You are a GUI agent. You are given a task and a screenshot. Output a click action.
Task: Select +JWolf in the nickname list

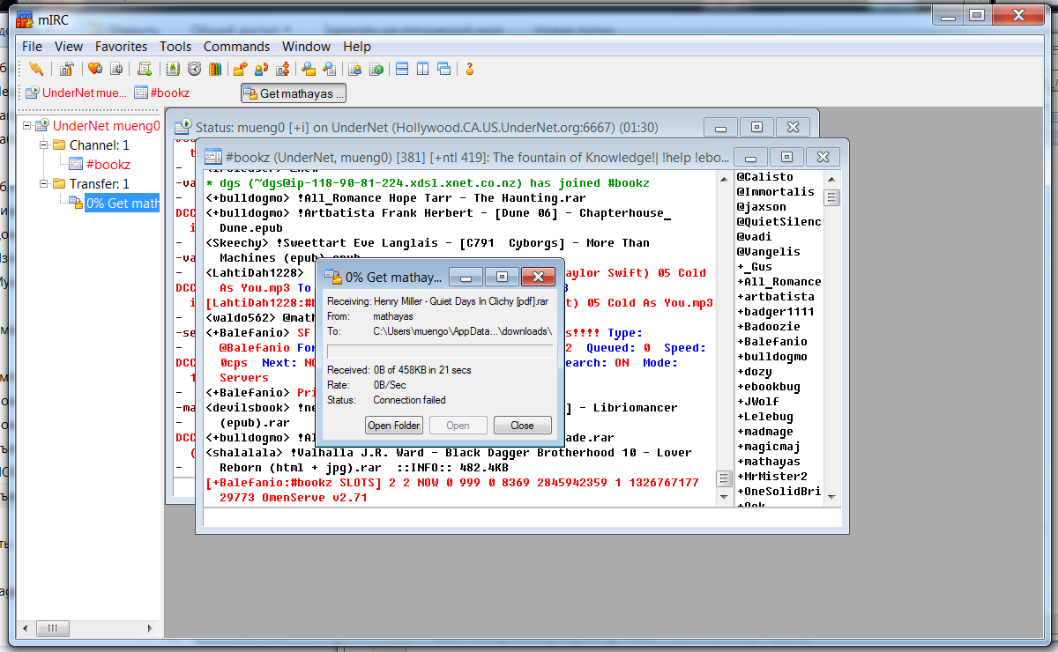tap(758, 402)
